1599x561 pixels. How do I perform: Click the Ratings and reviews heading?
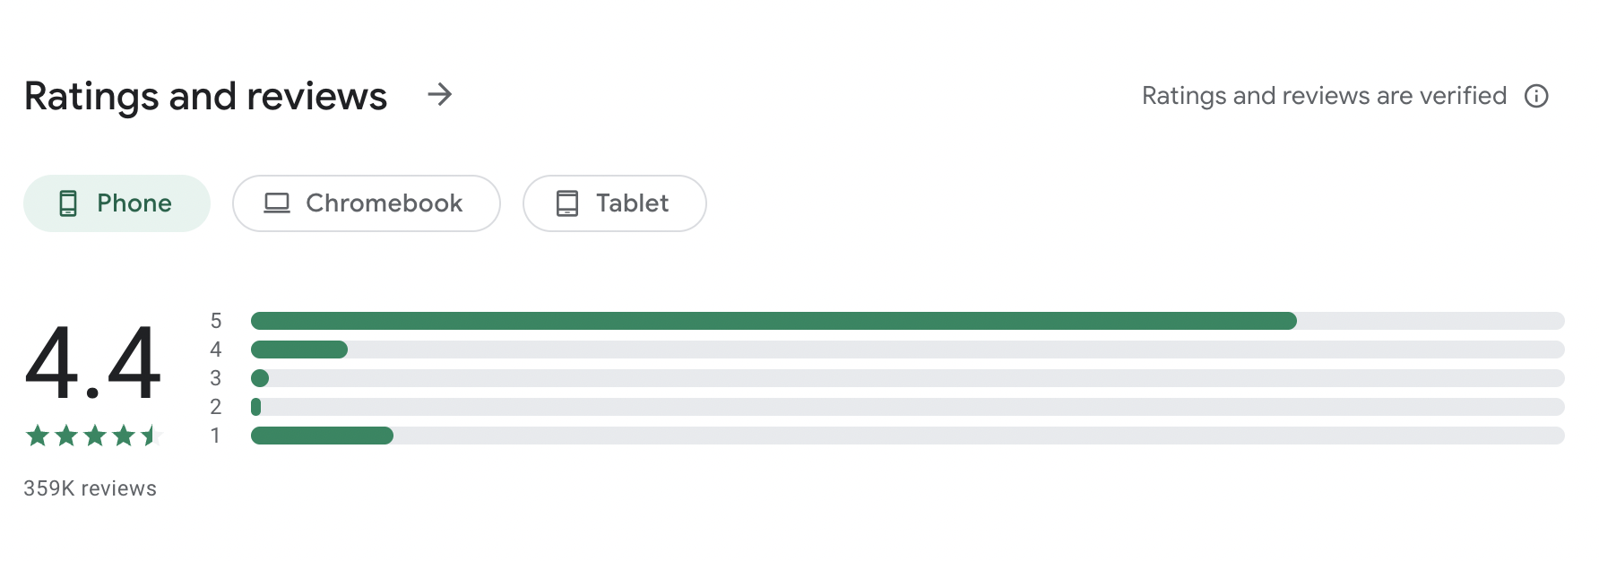click(205, 96)
